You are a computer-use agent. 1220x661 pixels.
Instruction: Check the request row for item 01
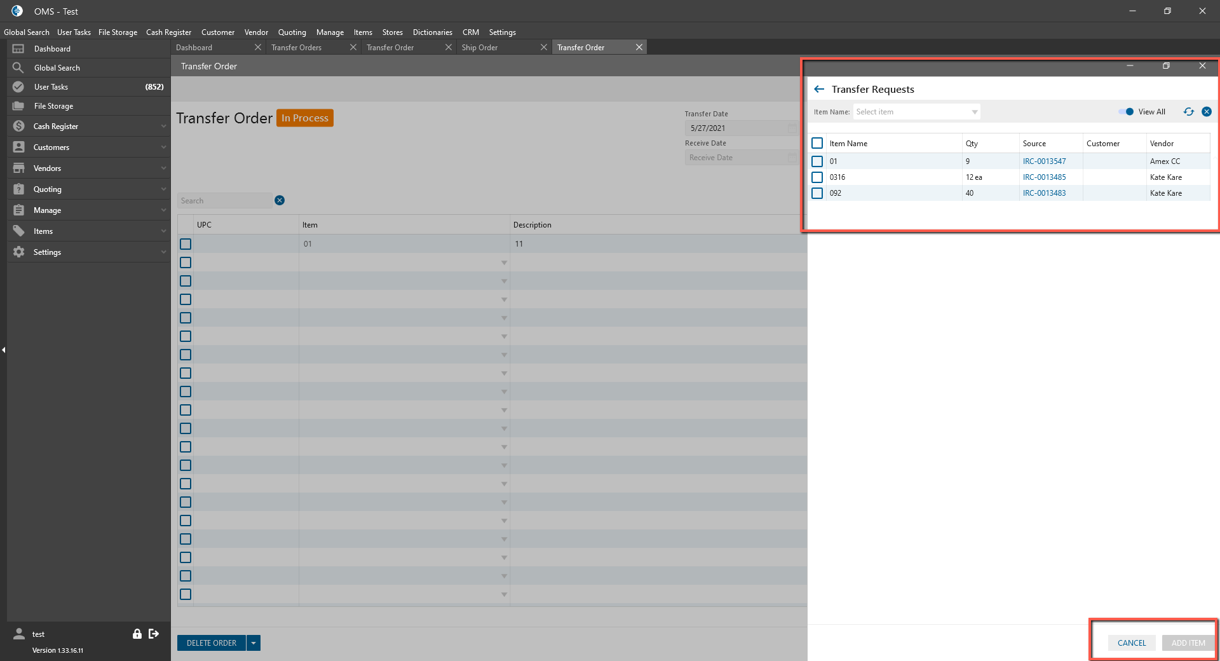pyautogui.click(x=817, y=161)
